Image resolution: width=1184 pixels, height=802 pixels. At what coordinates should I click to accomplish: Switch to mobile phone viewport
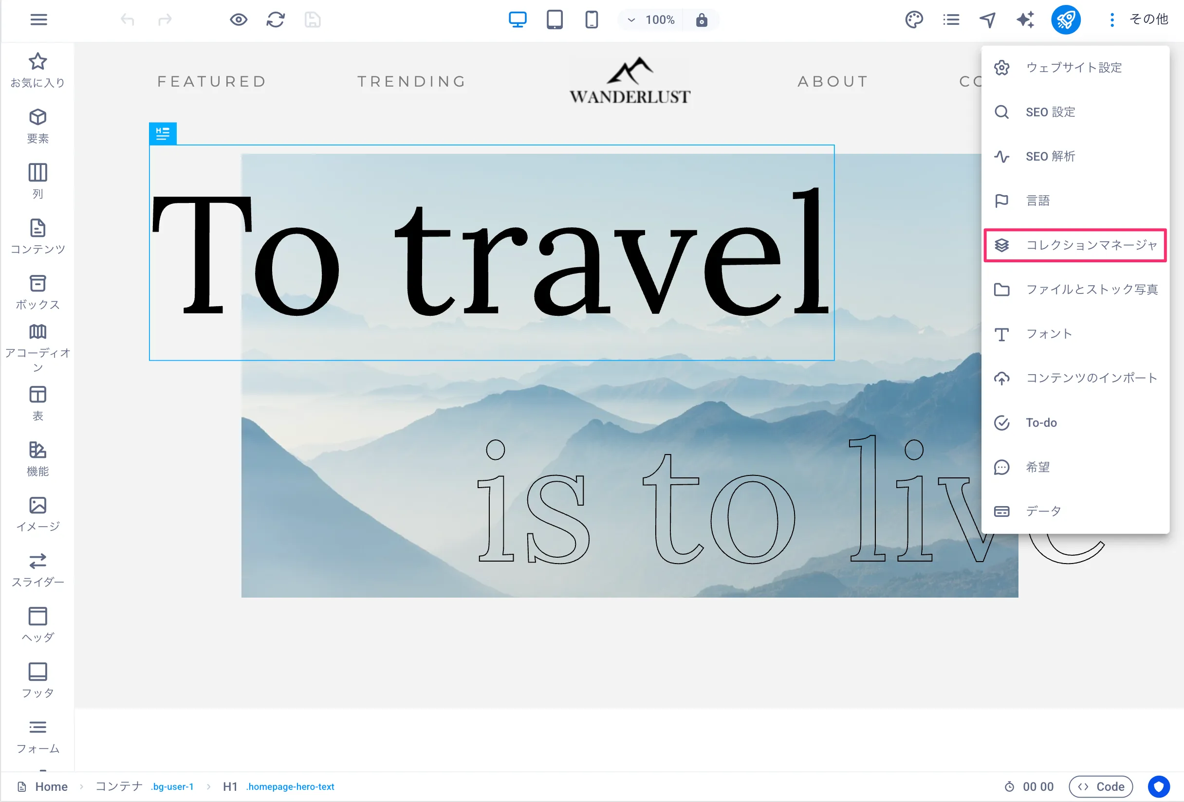(x=592, y=20)
